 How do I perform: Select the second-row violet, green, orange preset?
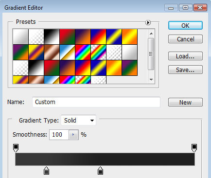tap(20, 53)
